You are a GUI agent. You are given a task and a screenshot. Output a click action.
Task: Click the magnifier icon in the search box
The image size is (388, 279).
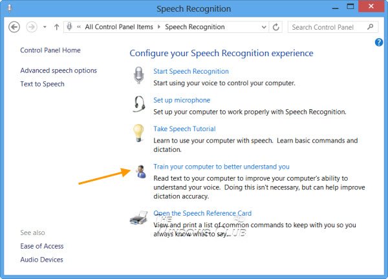[x=370, y=26]
